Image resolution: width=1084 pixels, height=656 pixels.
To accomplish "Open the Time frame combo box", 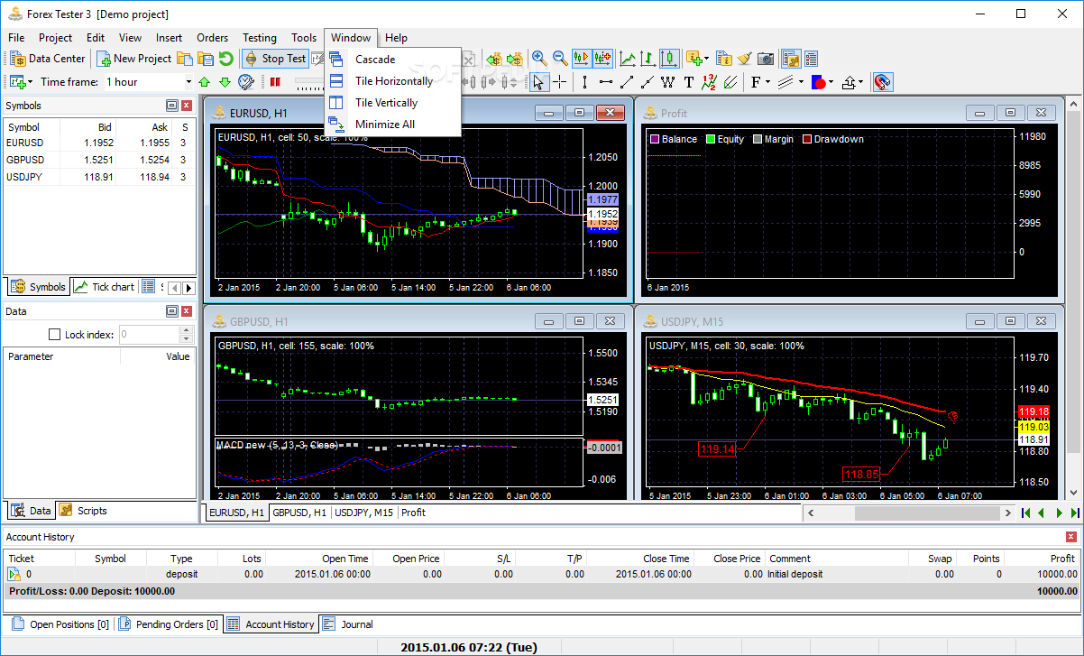I will [149, 82].
